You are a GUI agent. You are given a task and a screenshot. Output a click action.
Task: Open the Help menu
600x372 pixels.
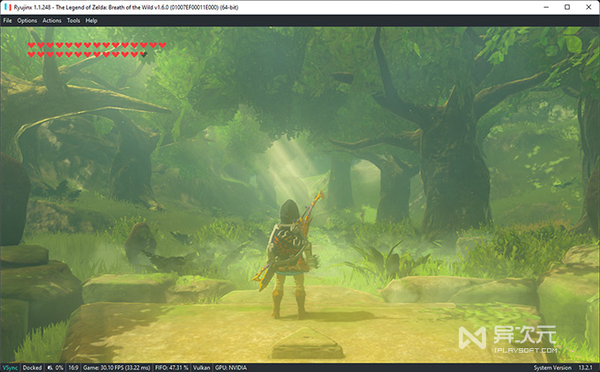click(91, 20)
